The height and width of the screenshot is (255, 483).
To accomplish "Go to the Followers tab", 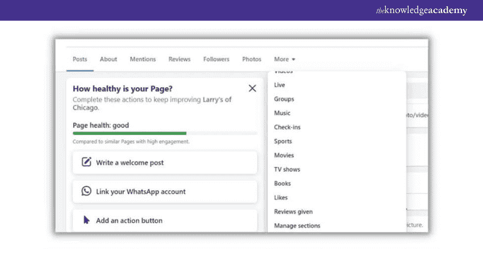I will 216,59.
